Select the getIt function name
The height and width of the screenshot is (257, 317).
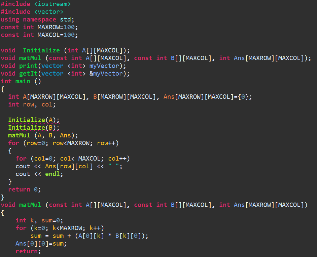point(28,73)
